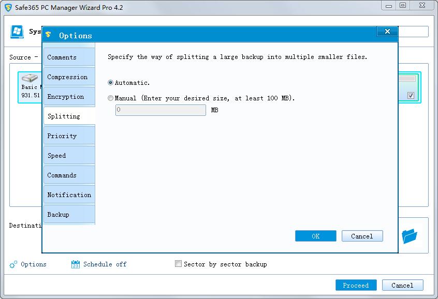Viewport: 438px width, 299px height.
Task: Click the manual split size MB field
Action: point(160,110)
